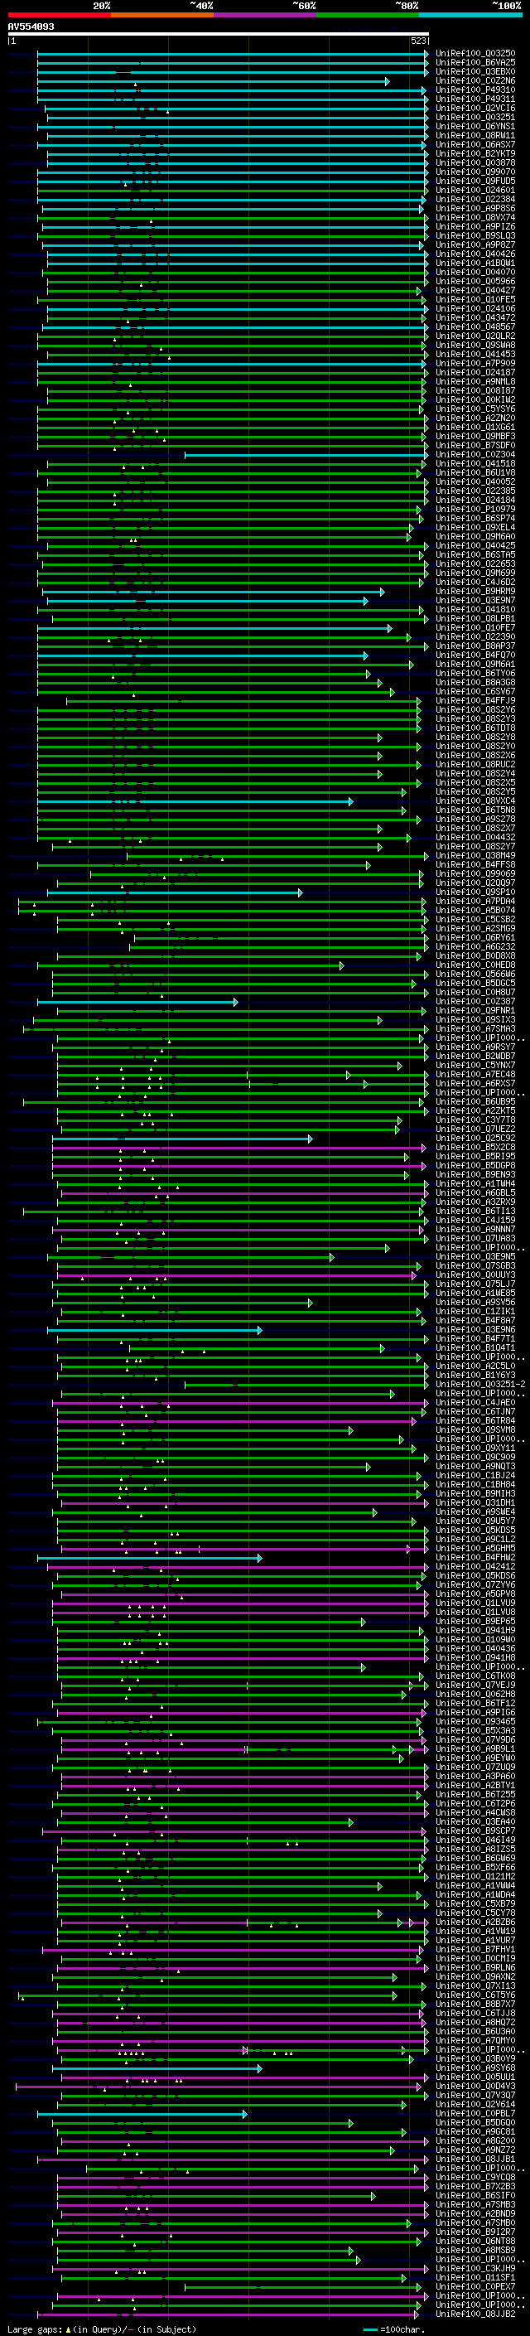Screen dimensions: 530x2336
Task: Select hit label UniRef100_P49310
Action: tap(475, 89)
